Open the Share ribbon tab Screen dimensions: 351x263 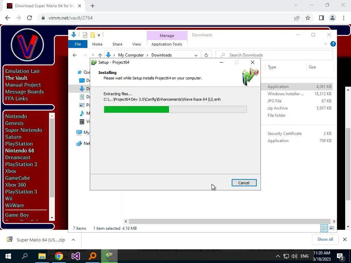[x=117, y=44]
